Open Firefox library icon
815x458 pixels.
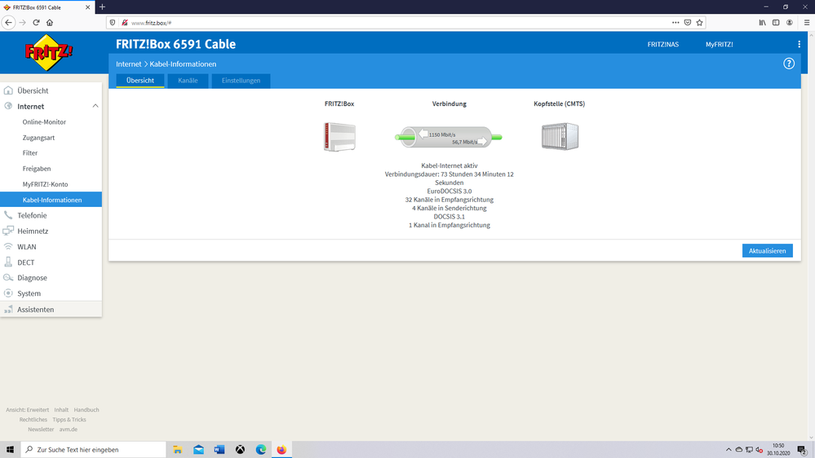(762, 22)
